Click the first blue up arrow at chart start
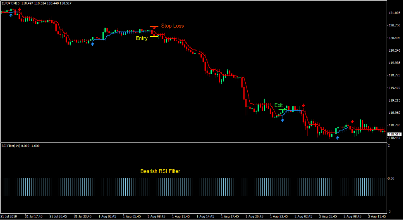The width and height of the screenshot is (404, 220). coord(11,15)
